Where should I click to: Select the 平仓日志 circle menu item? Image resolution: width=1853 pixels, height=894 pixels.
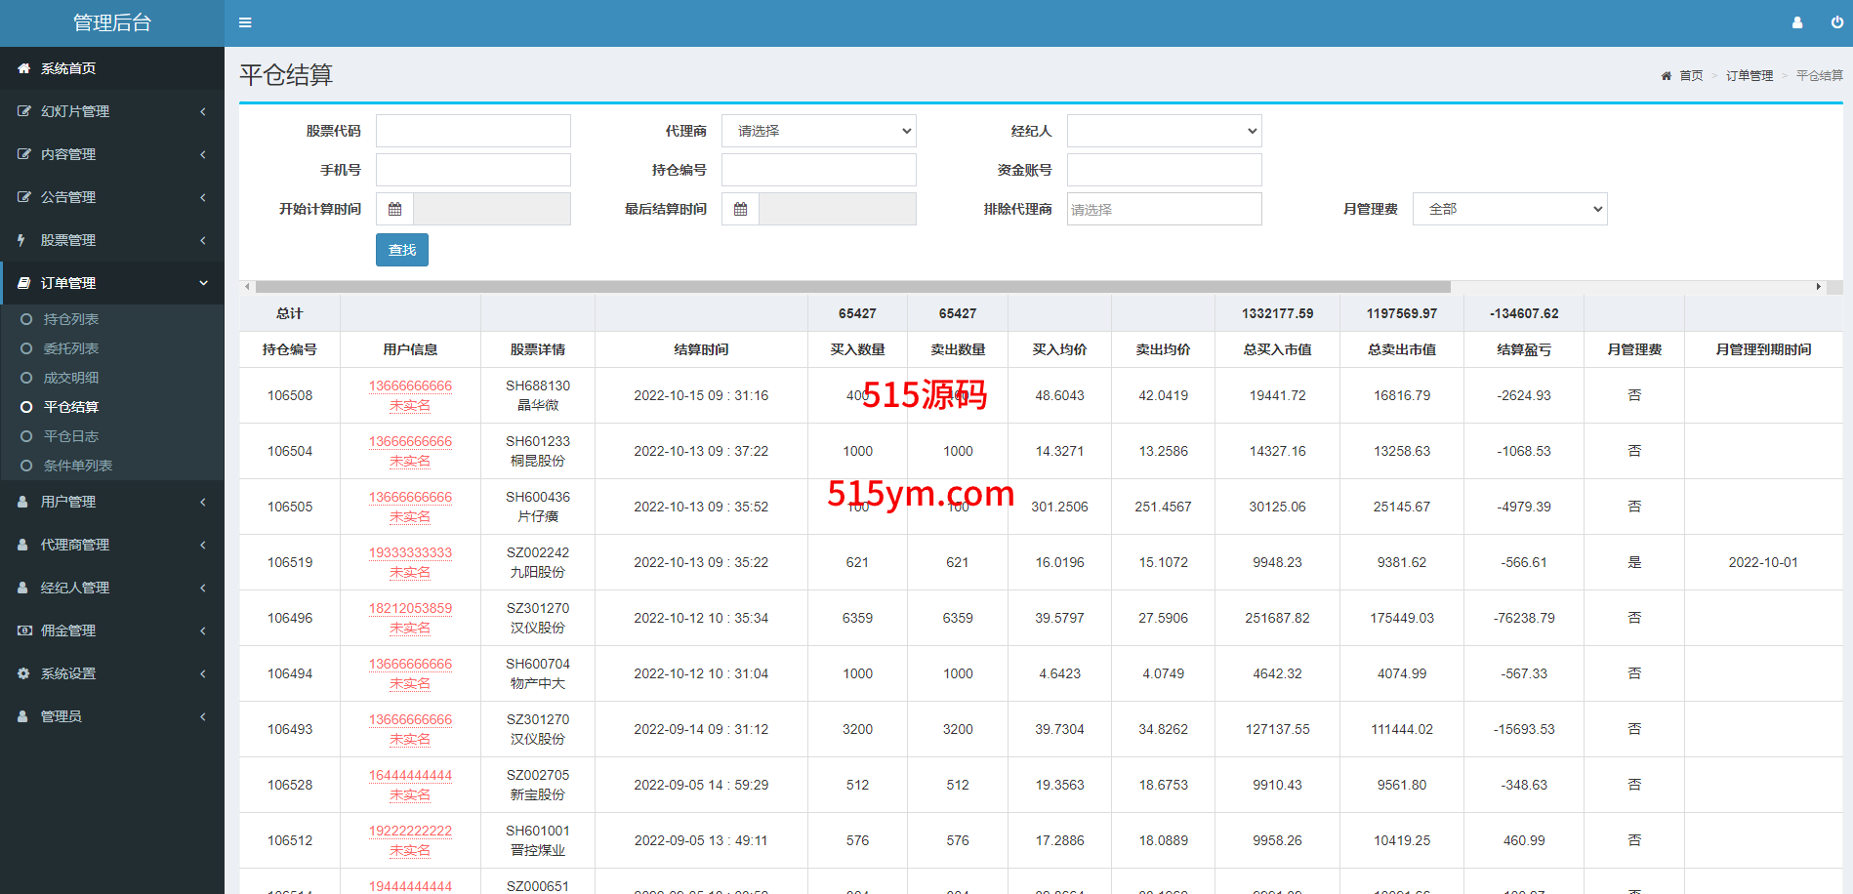coord(70,436)
